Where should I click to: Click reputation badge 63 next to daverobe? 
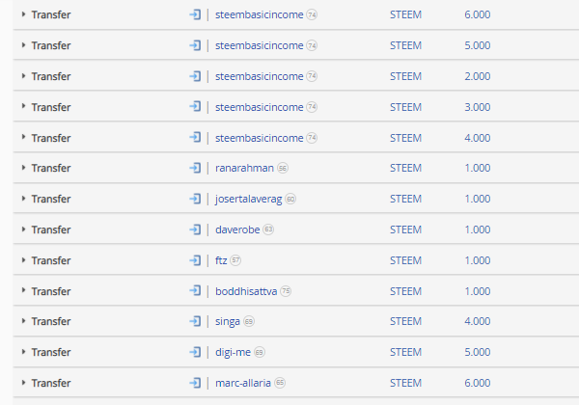pos(268,229)
